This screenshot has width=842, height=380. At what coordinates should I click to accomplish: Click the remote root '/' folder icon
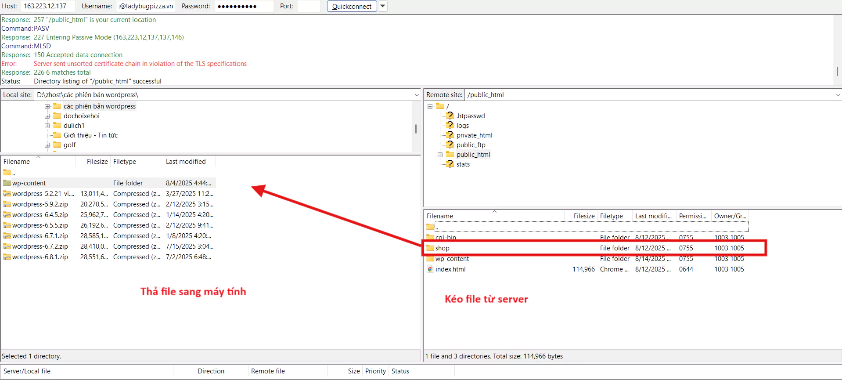coord(440,106)
